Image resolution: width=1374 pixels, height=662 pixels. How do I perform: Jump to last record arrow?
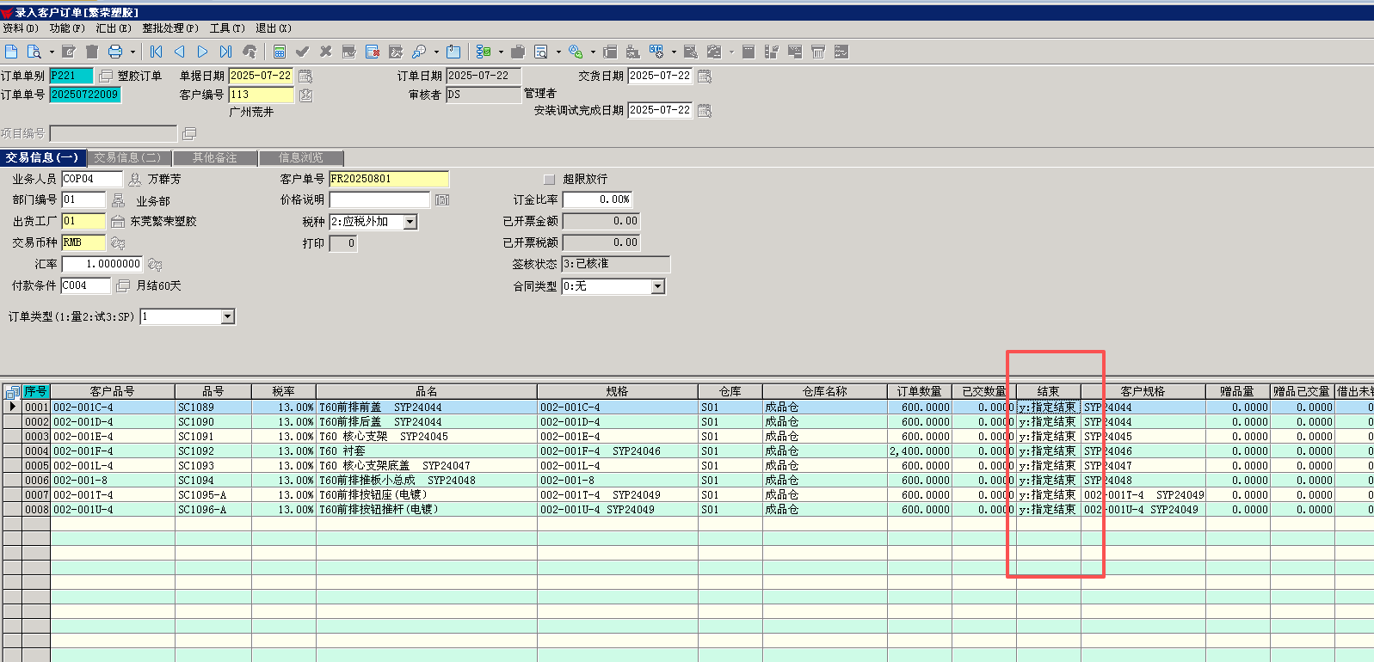(x=225, y=52)
